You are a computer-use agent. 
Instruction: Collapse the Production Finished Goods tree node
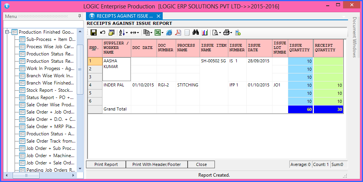[x=7, y=32]
